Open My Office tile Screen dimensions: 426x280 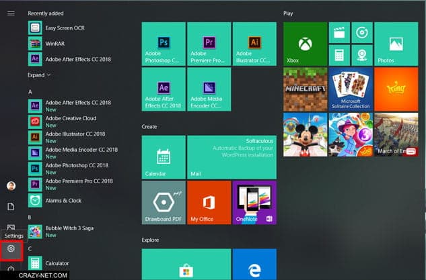[x=209, y=203]
